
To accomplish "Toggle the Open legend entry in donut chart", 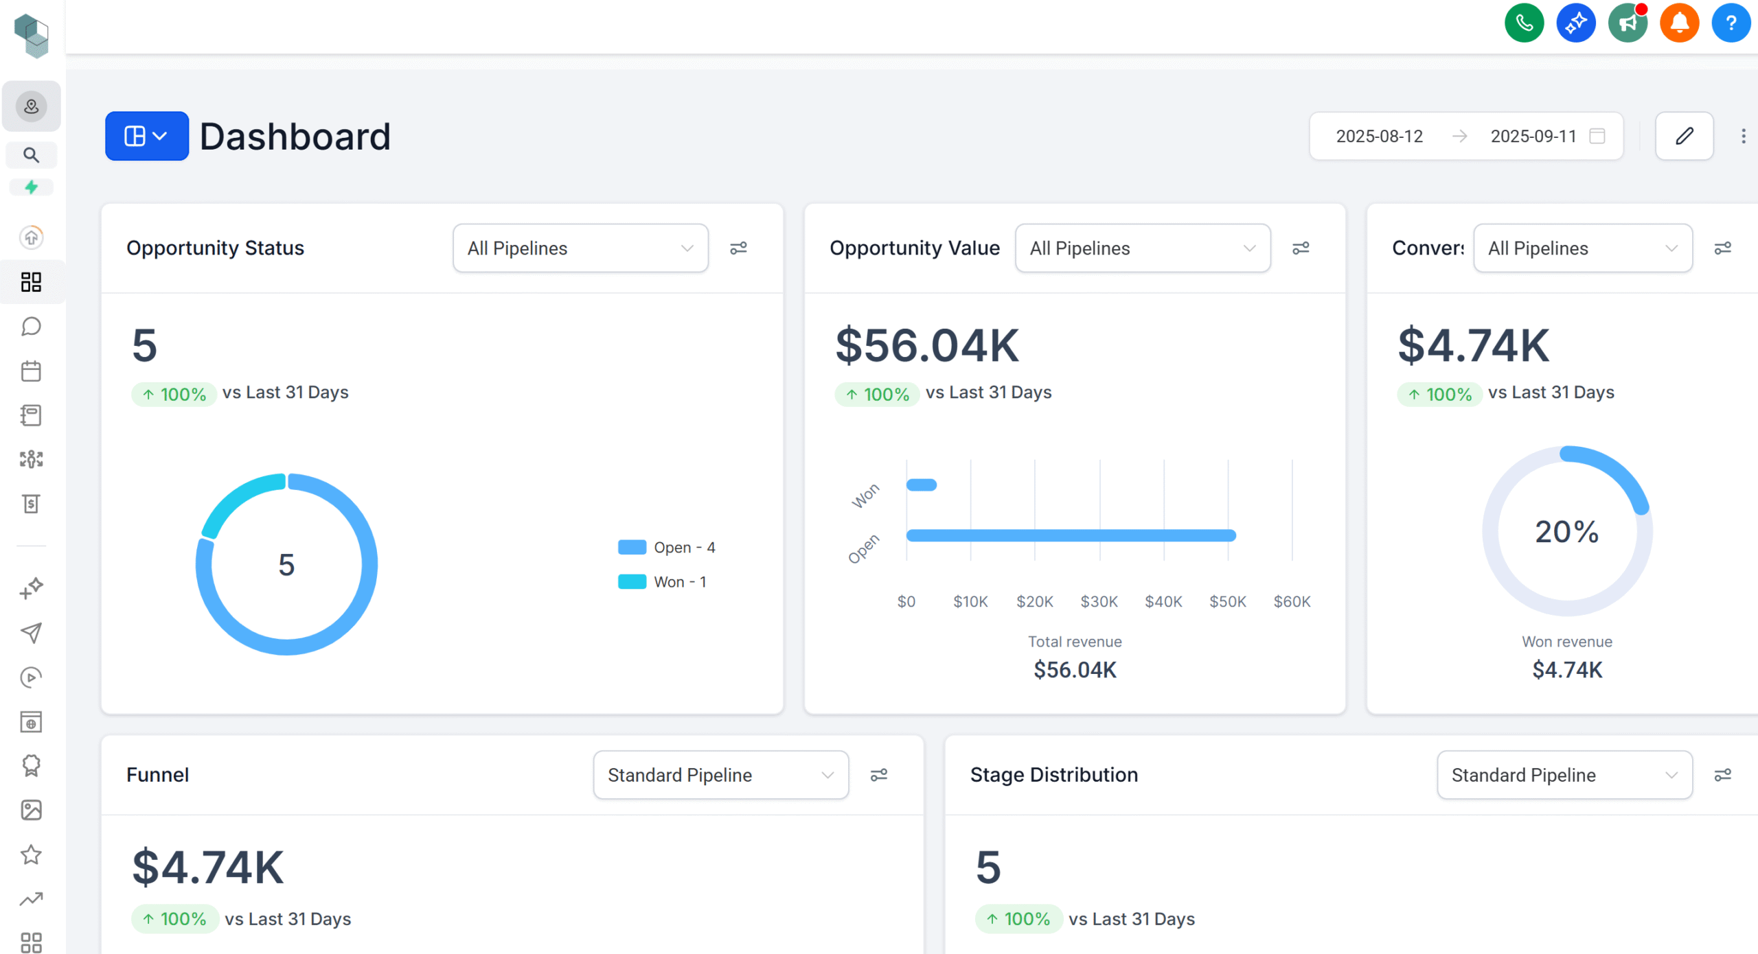I will click(667, 548).
